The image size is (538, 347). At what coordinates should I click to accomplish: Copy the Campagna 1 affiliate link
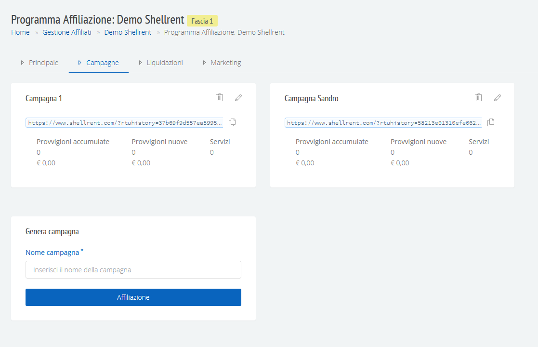pyautogui.click(x=232, y=122)
